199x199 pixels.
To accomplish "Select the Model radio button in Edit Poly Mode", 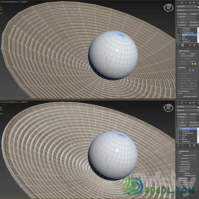I will (180, 54).
